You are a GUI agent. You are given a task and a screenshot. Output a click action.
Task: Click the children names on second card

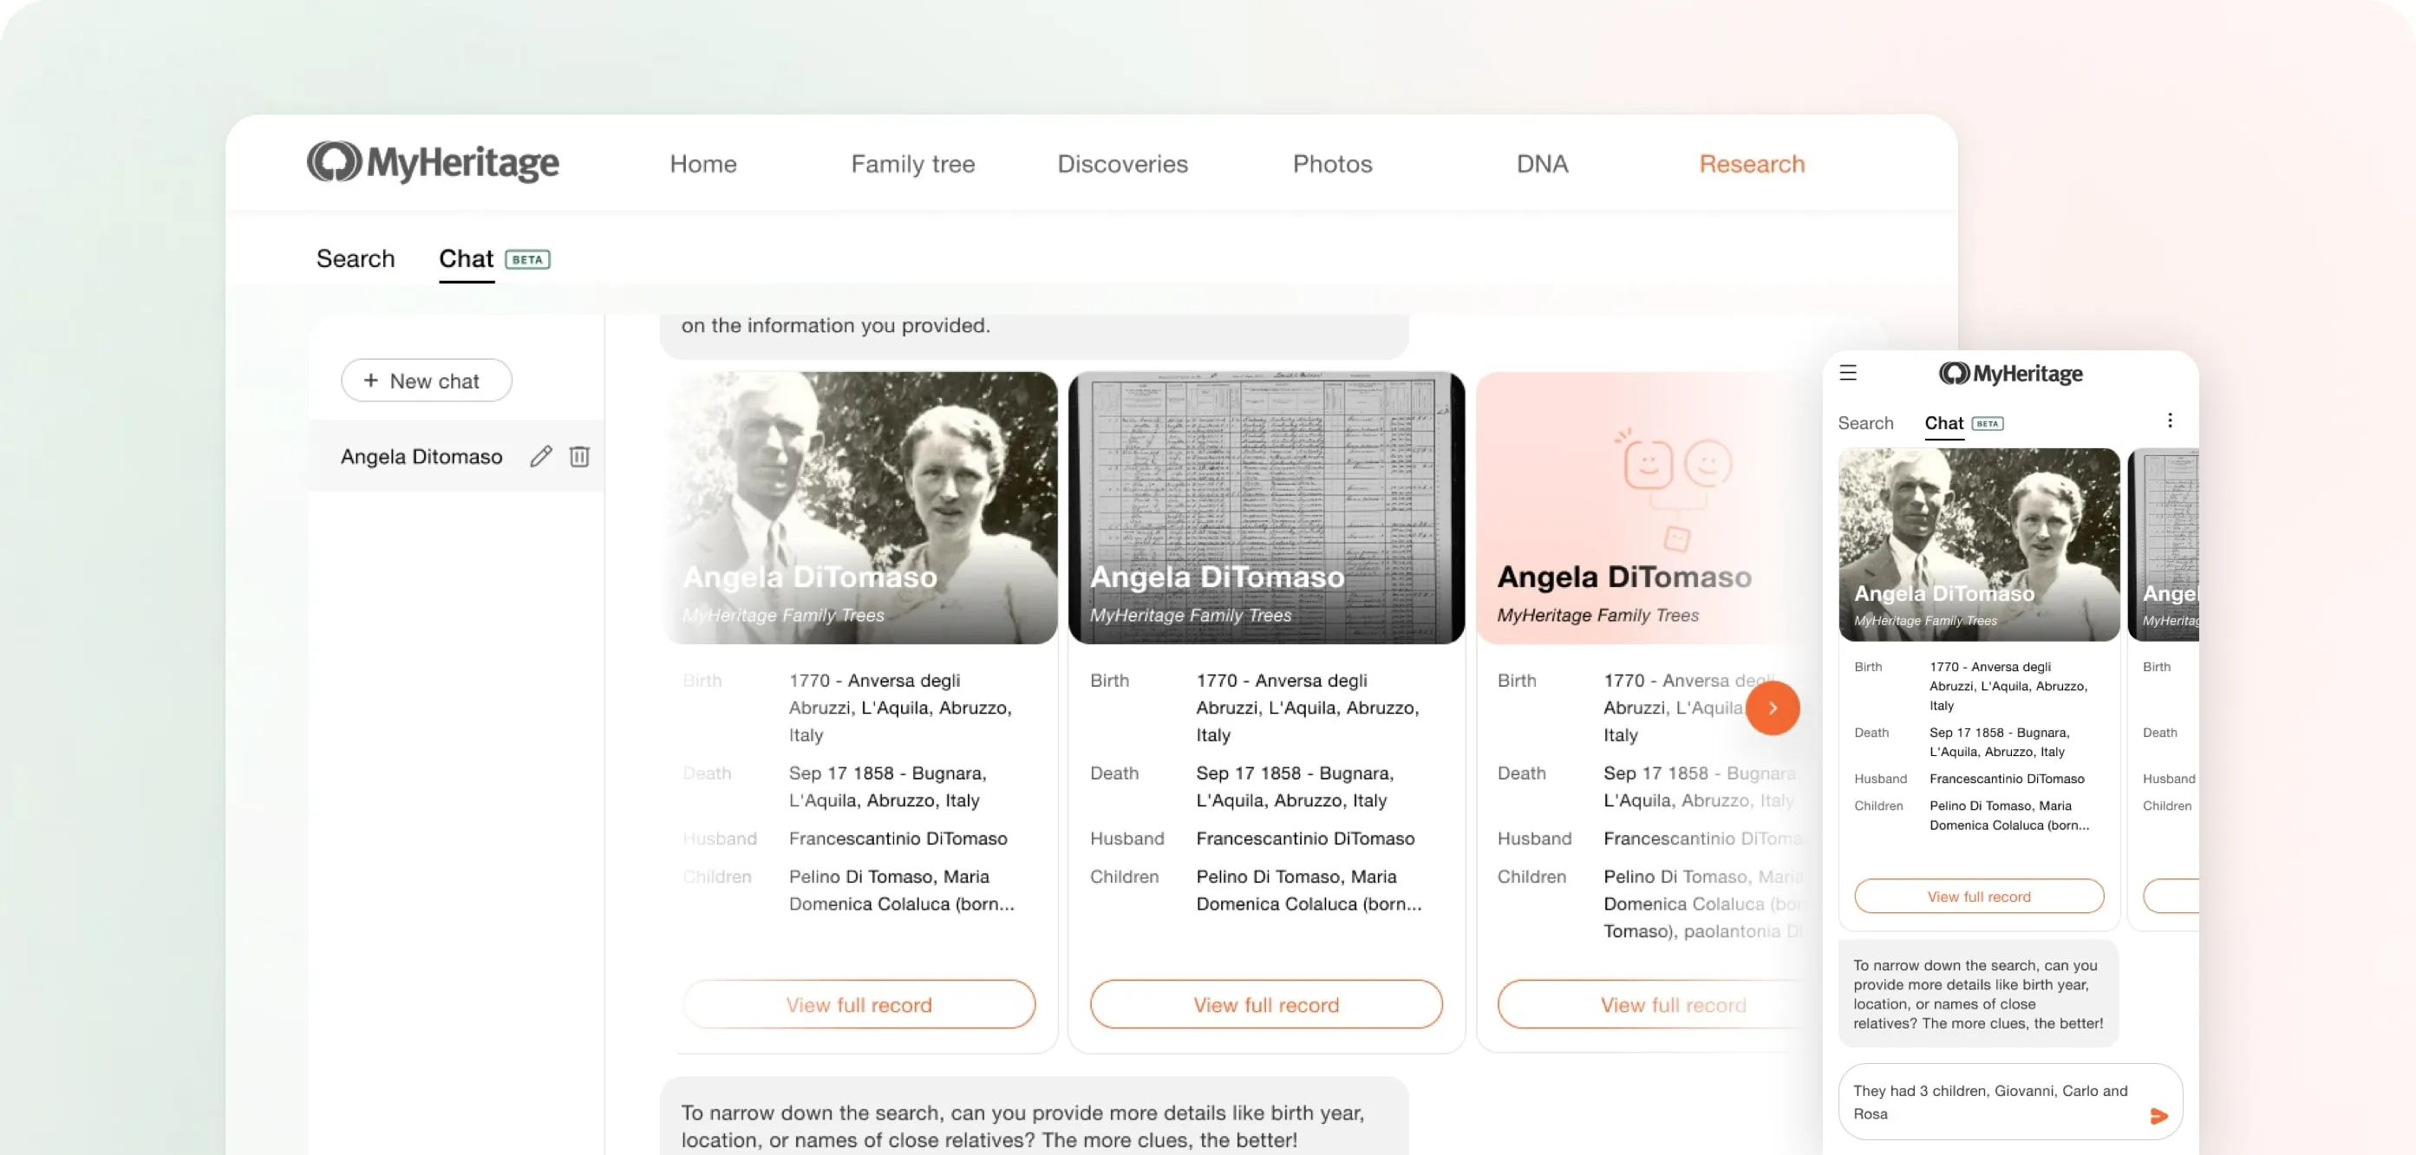click(1309, 890)
